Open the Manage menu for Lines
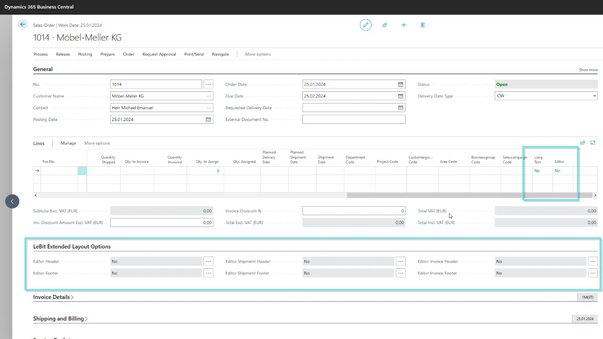Image resolution: width=603 pixels, height=339 pixels. [x=68, y=143]
